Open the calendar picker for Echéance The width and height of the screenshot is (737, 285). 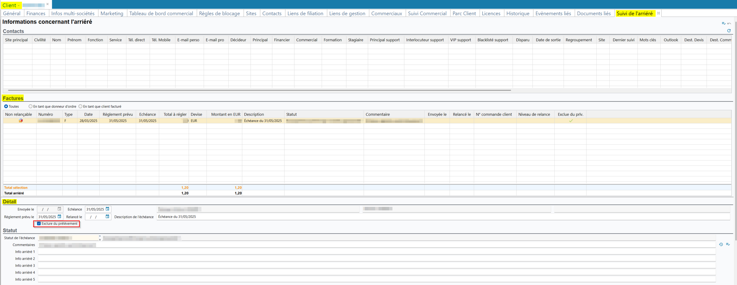(108, 209)
